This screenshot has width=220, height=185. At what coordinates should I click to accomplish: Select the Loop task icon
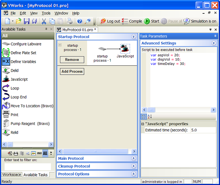[6, 88]
